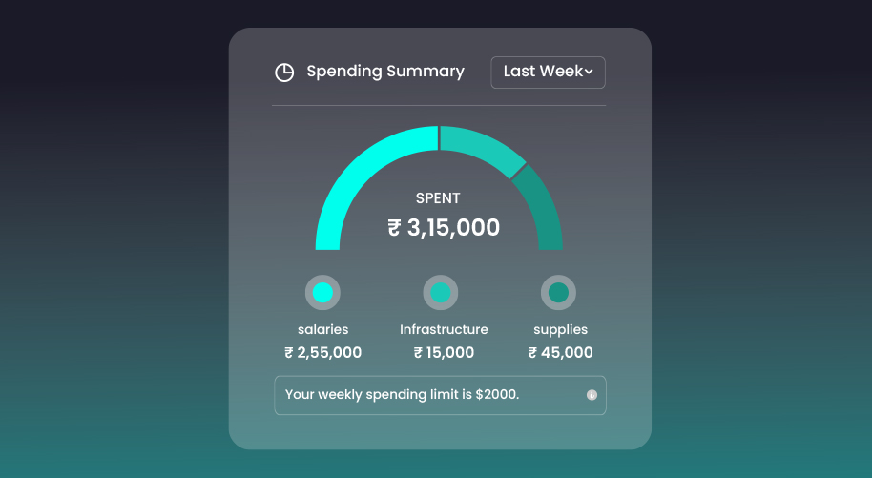
Task: Click the pie chart icon beside Spending Summary
Action: point(284,73)
